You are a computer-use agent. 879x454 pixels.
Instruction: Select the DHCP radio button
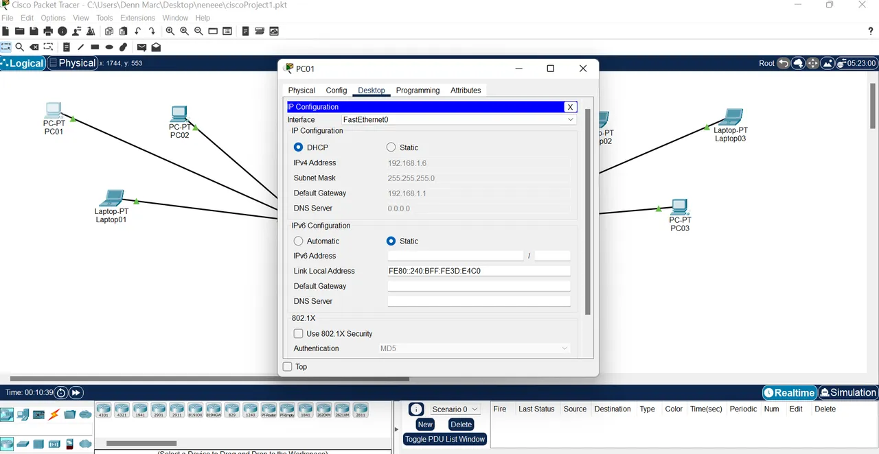(298, 147)
